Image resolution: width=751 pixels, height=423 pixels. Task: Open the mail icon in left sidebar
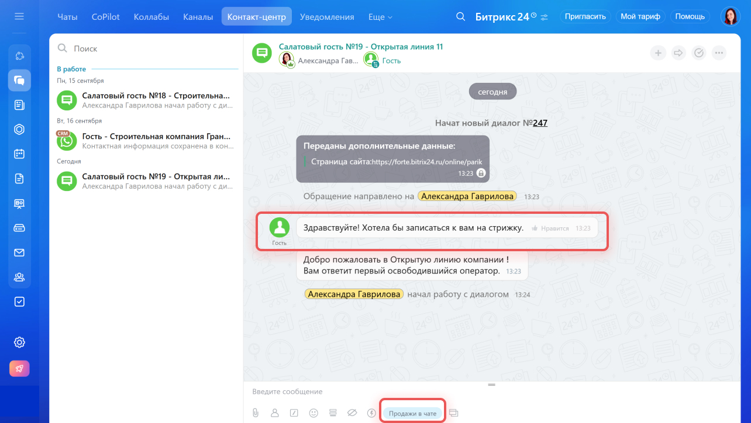tap(19, 252)
